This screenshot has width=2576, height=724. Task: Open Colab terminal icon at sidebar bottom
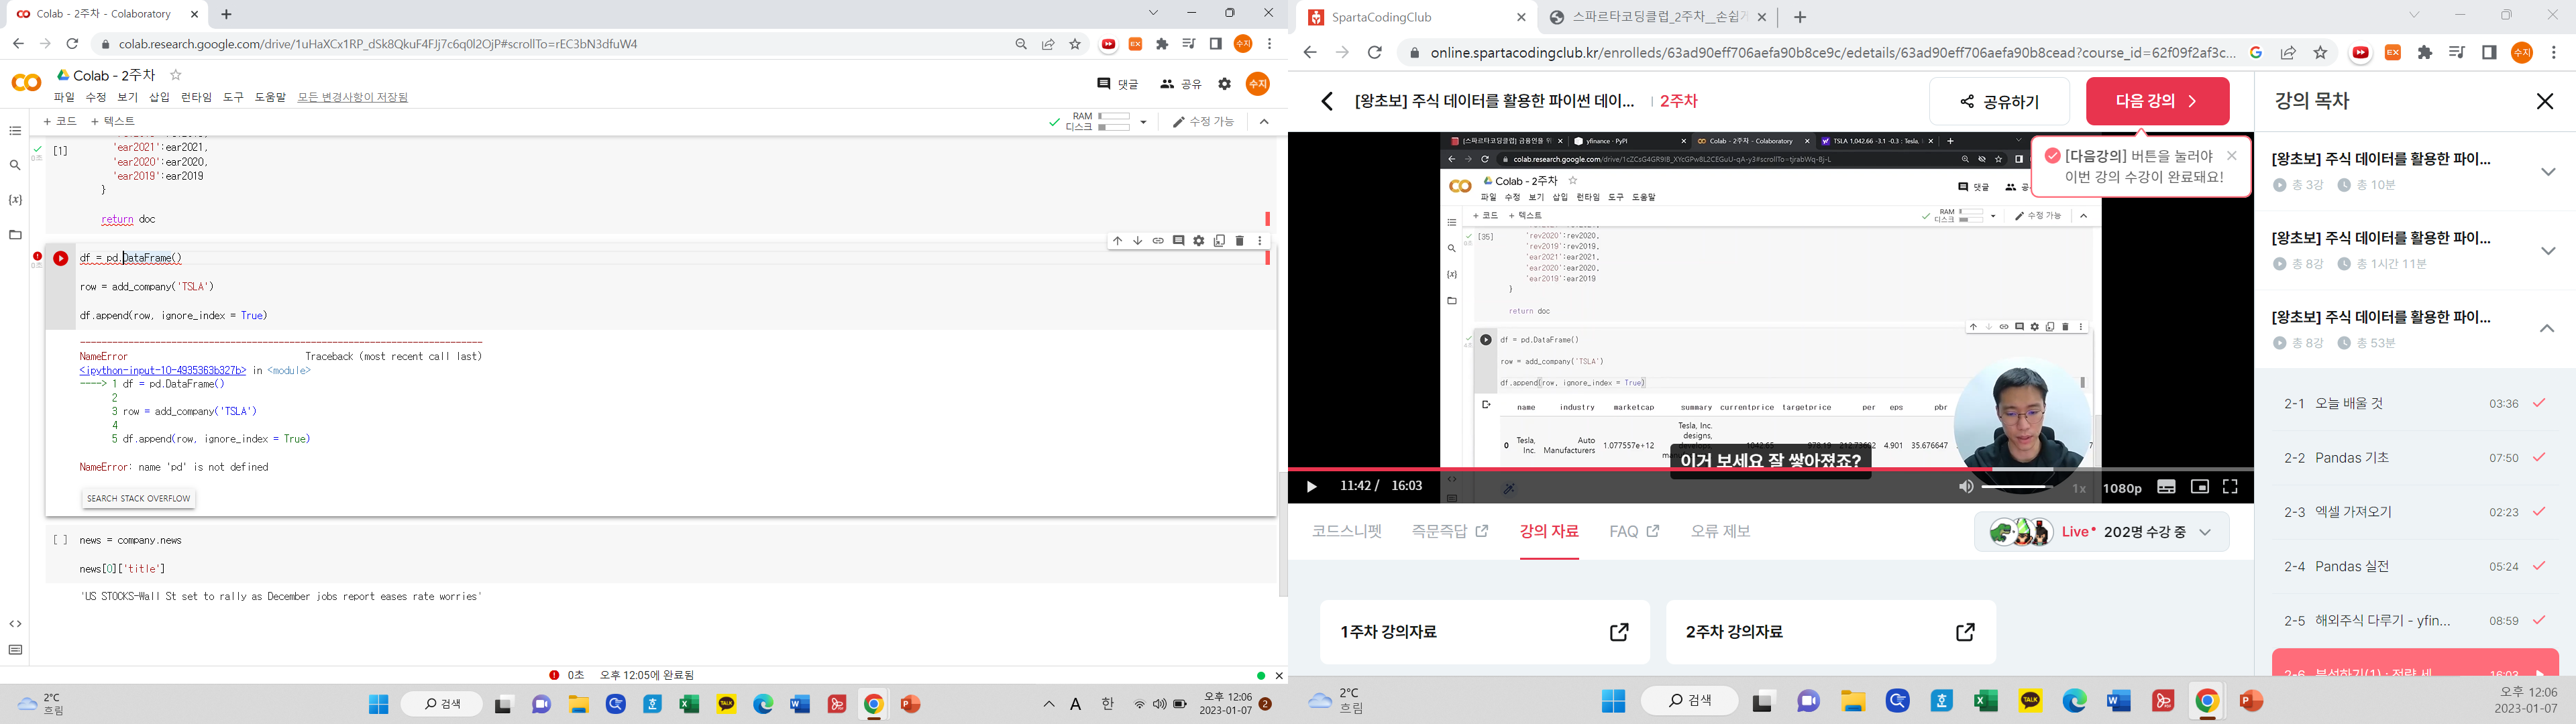(x=15, y=650)
